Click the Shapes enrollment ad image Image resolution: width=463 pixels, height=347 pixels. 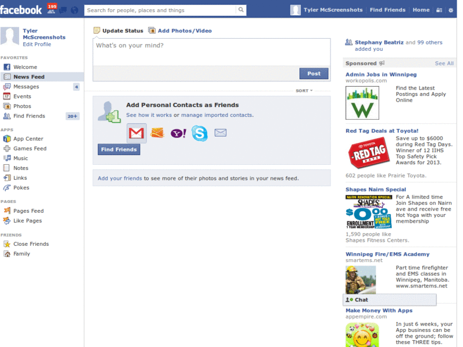click(x=369, y=212)
